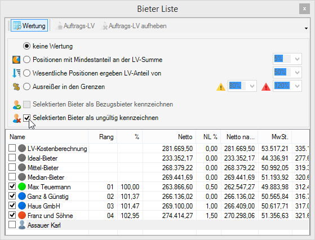Click the gray circle next to Median-Bieter
The image size is (315, 240).
[22, 177]
